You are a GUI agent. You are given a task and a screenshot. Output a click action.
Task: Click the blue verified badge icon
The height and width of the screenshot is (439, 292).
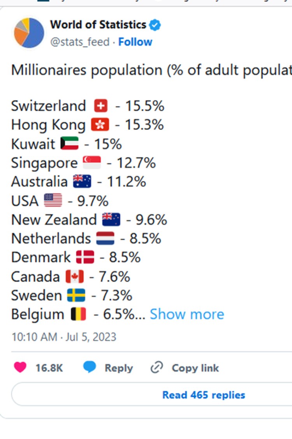[156, 25]
